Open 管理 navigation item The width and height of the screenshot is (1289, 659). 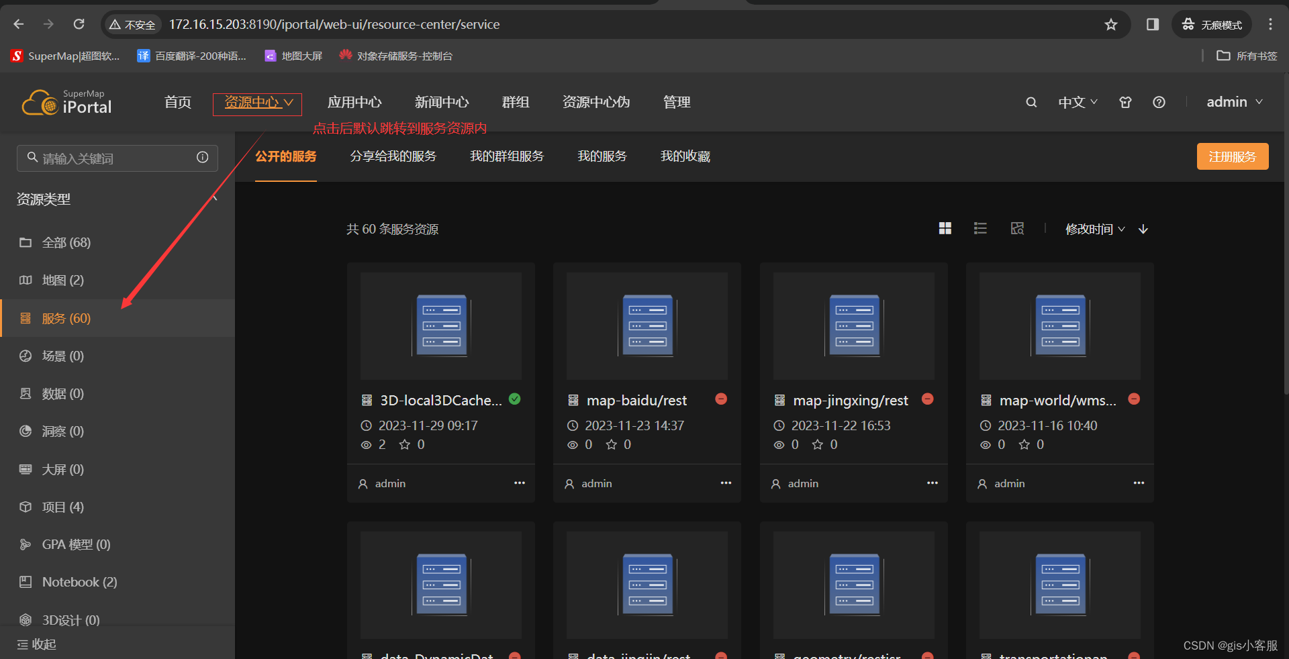point(677,103)
